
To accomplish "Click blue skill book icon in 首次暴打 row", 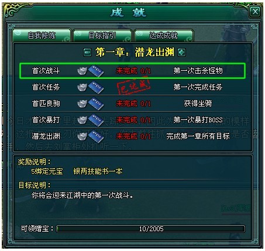I will 96,120.
